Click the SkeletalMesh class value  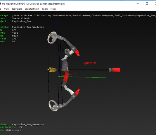21,18
